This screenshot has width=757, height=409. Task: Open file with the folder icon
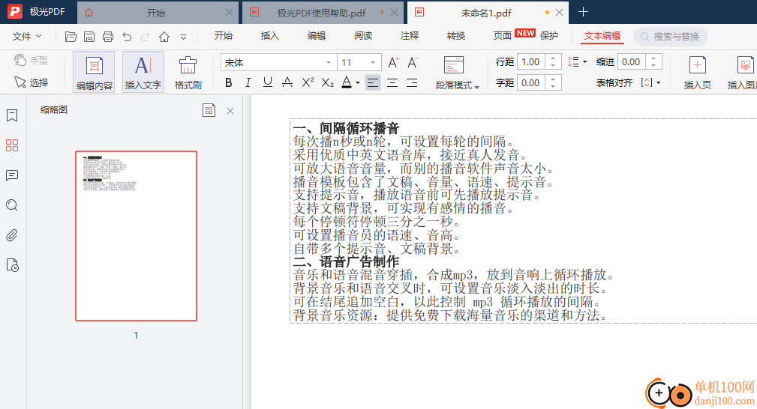(71, 37)
